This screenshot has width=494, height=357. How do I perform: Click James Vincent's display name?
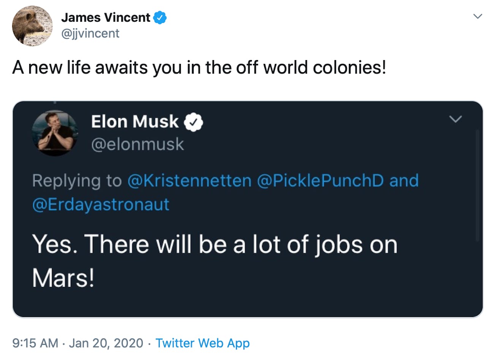coord(106,17)
